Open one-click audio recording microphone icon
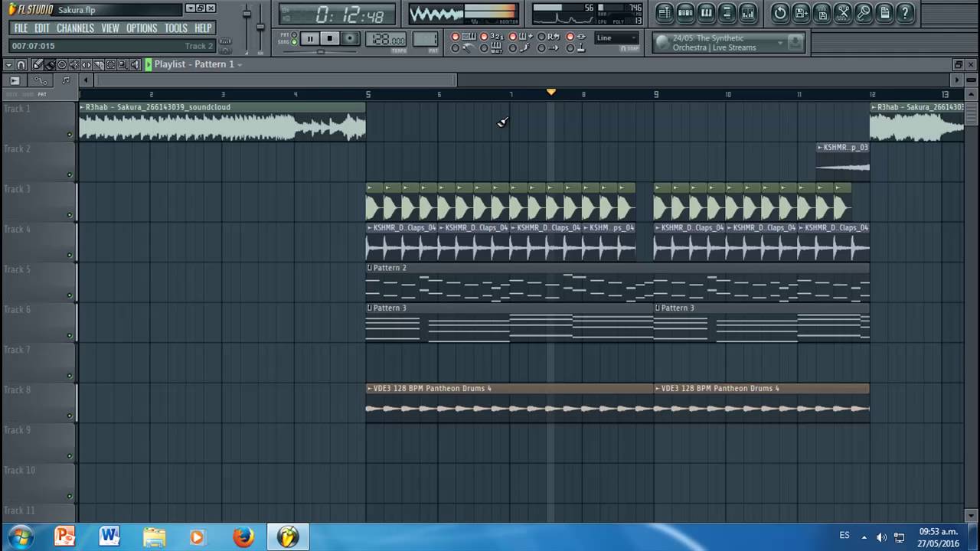980x551 pixels. [864, 12]
